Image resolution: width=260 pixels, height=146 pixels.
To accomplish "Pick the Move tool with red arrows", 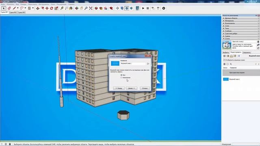I will point(47,8).
